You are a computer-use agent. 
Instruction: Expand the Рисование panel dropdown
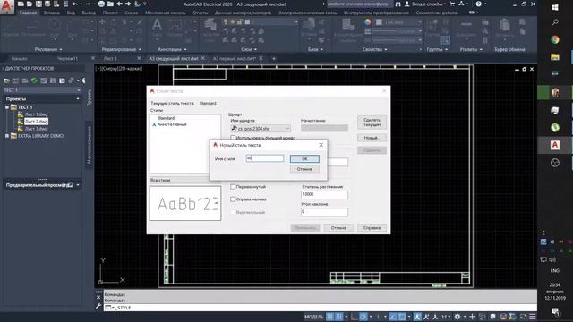pyautogui.click(x=48, y=49)
